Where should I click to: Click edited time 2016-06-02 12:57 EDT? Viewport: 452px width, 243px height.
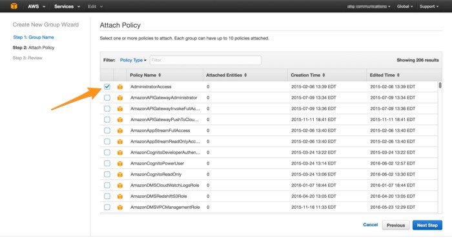pyautogui.click(x=393, y=163)
